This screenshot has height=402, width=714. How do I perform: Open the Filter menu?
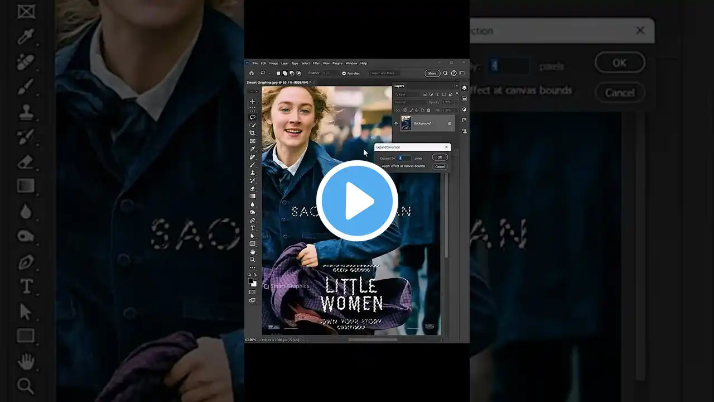(x=316, y=63)
